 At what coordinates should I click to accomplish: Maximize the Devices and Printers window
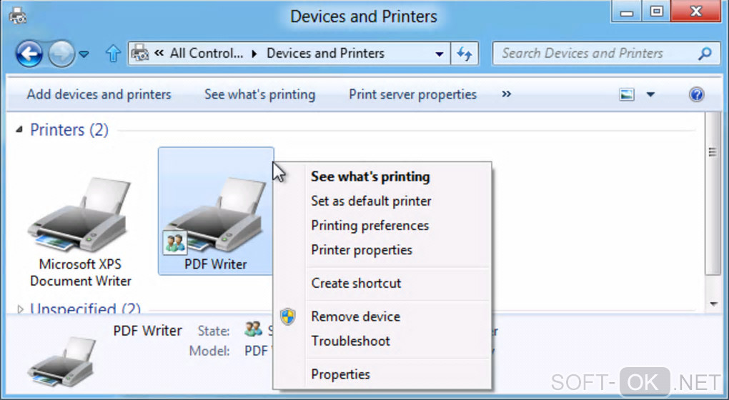tap(657, 11)
